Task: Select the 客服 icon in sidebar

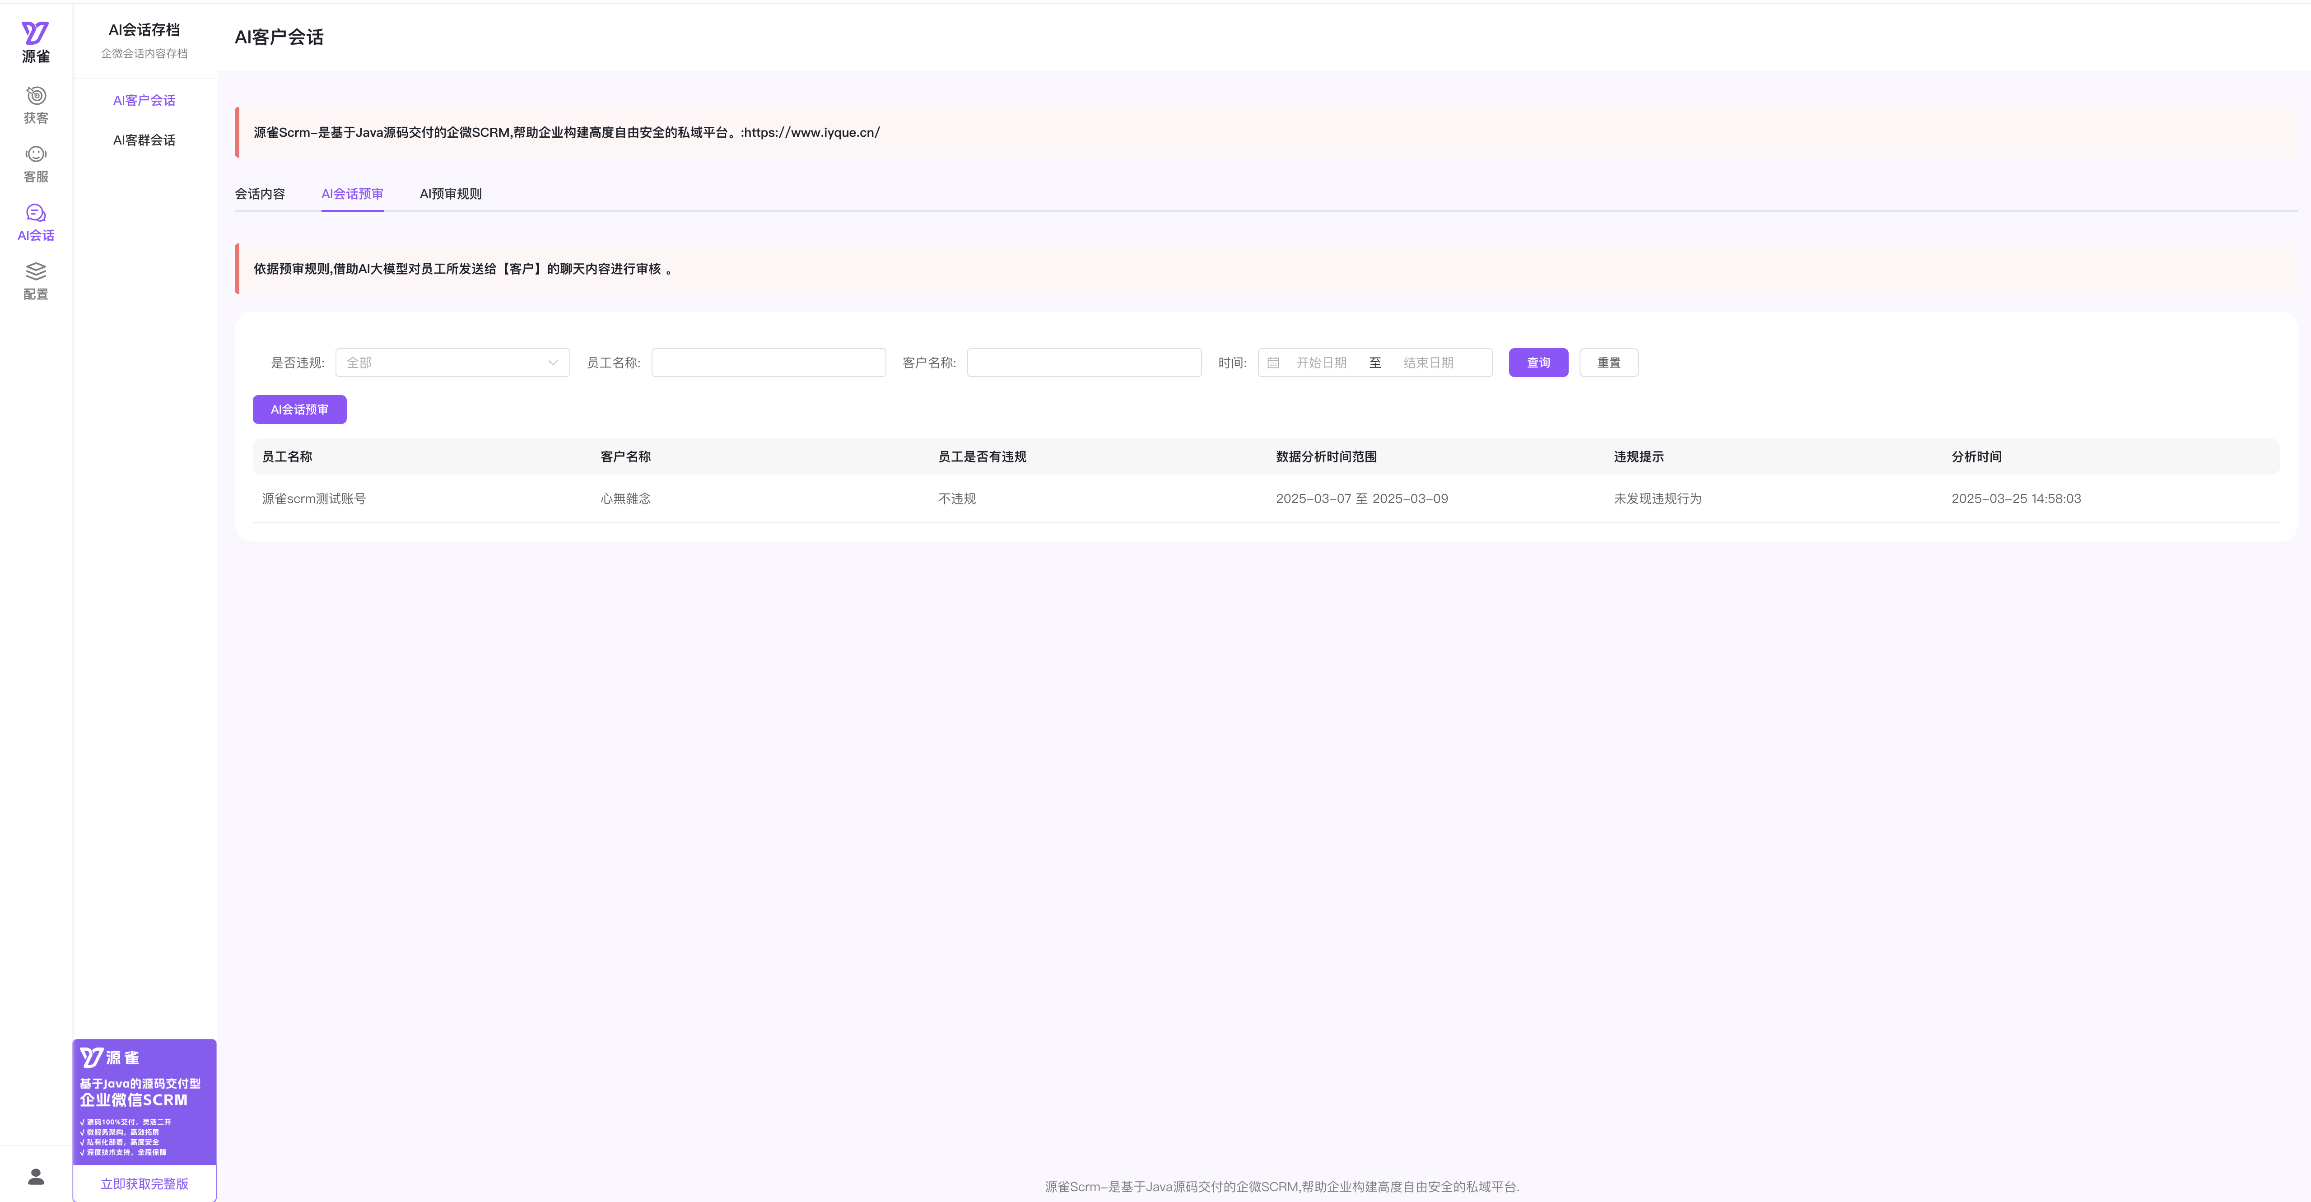Action: (35, 163)
